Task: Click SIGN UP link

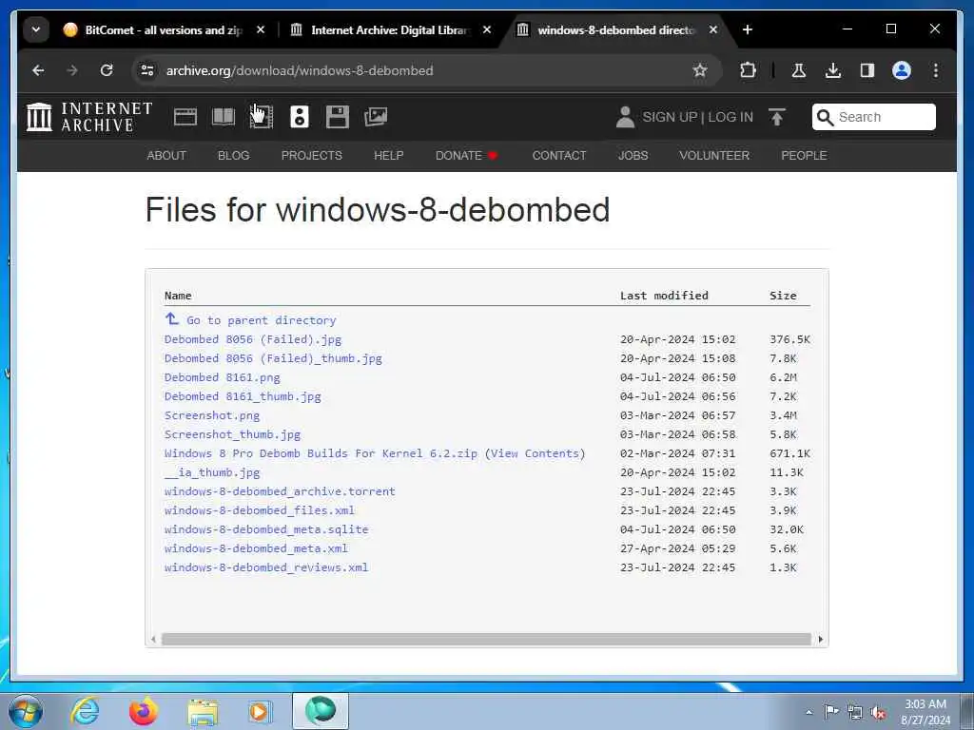Action: [x=670, y=117]
